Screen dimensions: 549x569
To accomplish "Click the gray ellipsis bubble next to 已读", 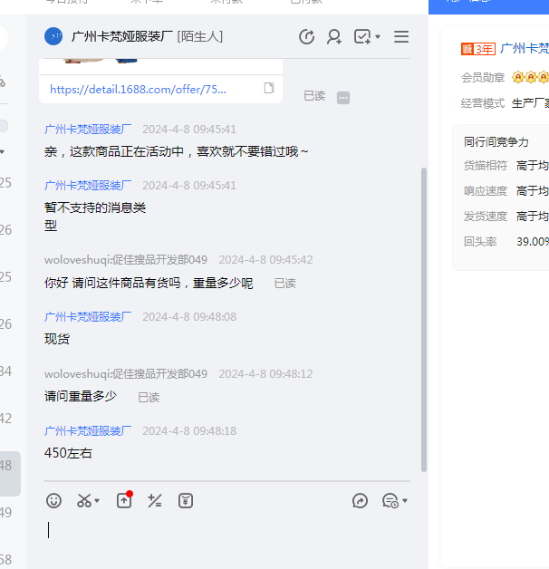I will 343,97.
